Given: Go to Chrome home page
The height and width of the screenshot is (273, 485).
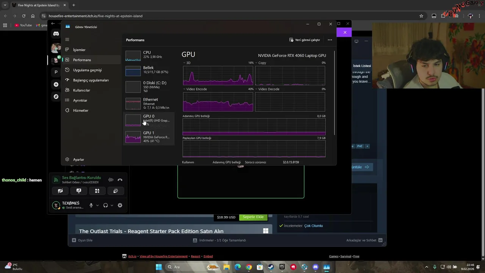Looking at the screenshot, I should pos(33,16).
